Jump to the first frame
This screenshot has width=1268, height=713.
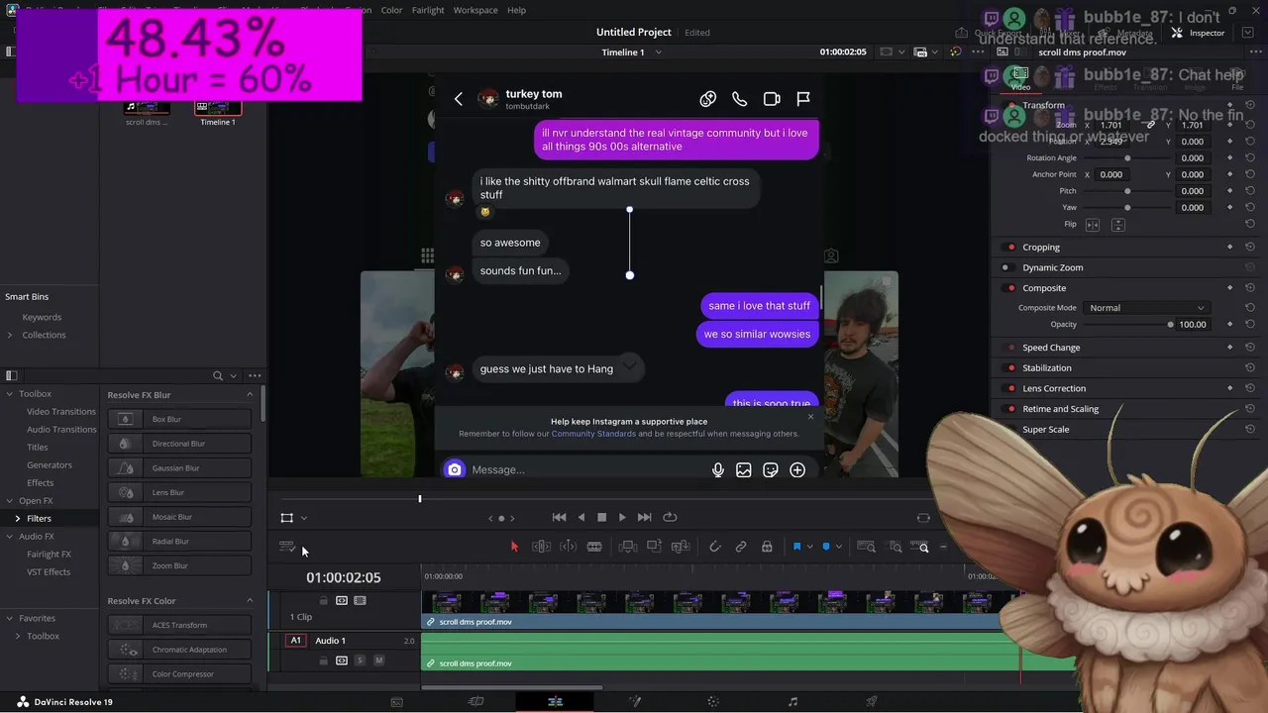pyautogui.click(x=559, y=518)
